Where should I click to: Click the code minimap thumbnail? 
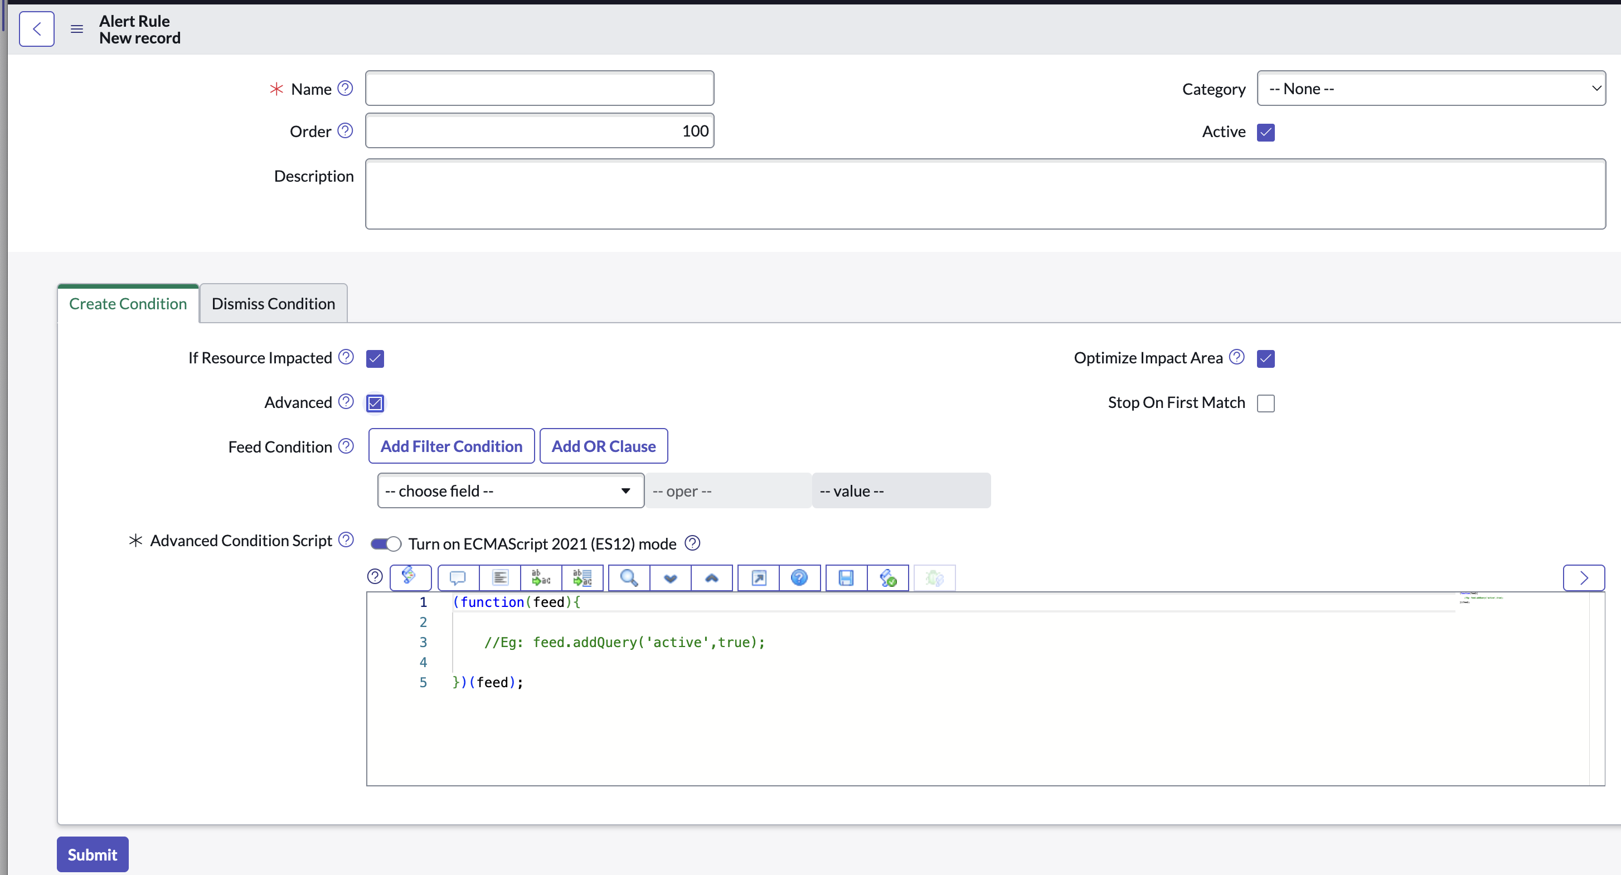pyautogui.click(x=1481, y=597)
